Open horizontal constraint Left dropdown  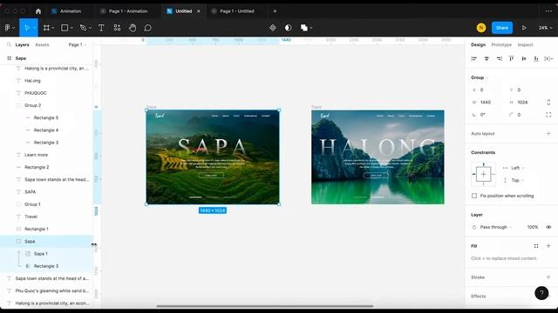coord(517,168)
